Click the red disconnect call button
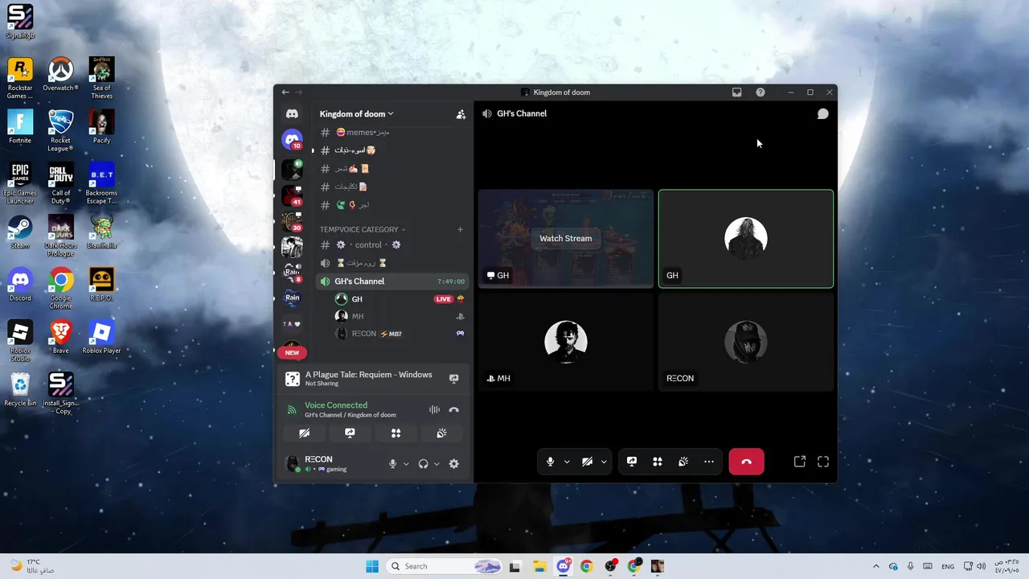Image resolution: width=1029 pixels, height=579 pixels. tap(747, 462)
